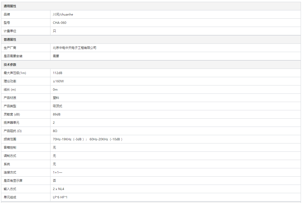303x203 pixels.
Task: Select the value 112dB
Action: 58,73
